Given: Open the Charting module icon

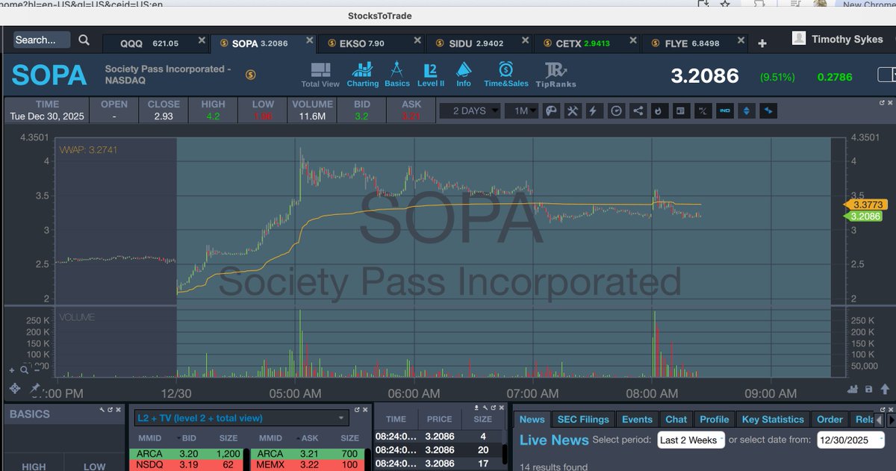Looking at the screenshot, I should pos(363,70).
